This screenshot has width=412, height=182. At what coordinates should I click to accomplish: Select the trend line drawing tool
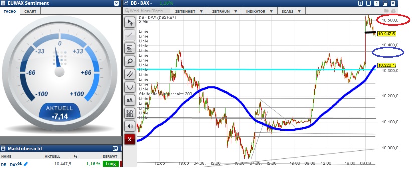tap(129, 35)
